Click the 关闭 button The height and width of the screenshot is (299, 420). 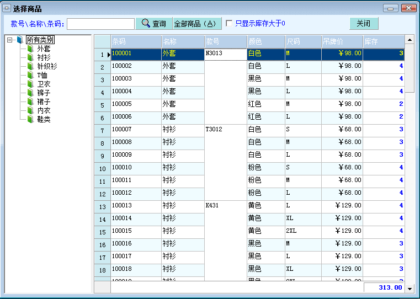coord(364,24)
